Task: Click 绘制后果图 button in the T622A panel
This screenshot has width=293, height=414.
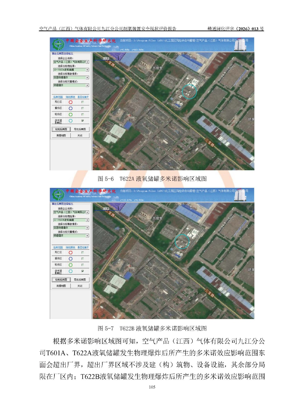Action: [61, 129]
